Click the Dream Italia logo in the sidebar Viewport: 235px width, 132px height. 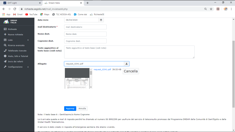[10, 22]
